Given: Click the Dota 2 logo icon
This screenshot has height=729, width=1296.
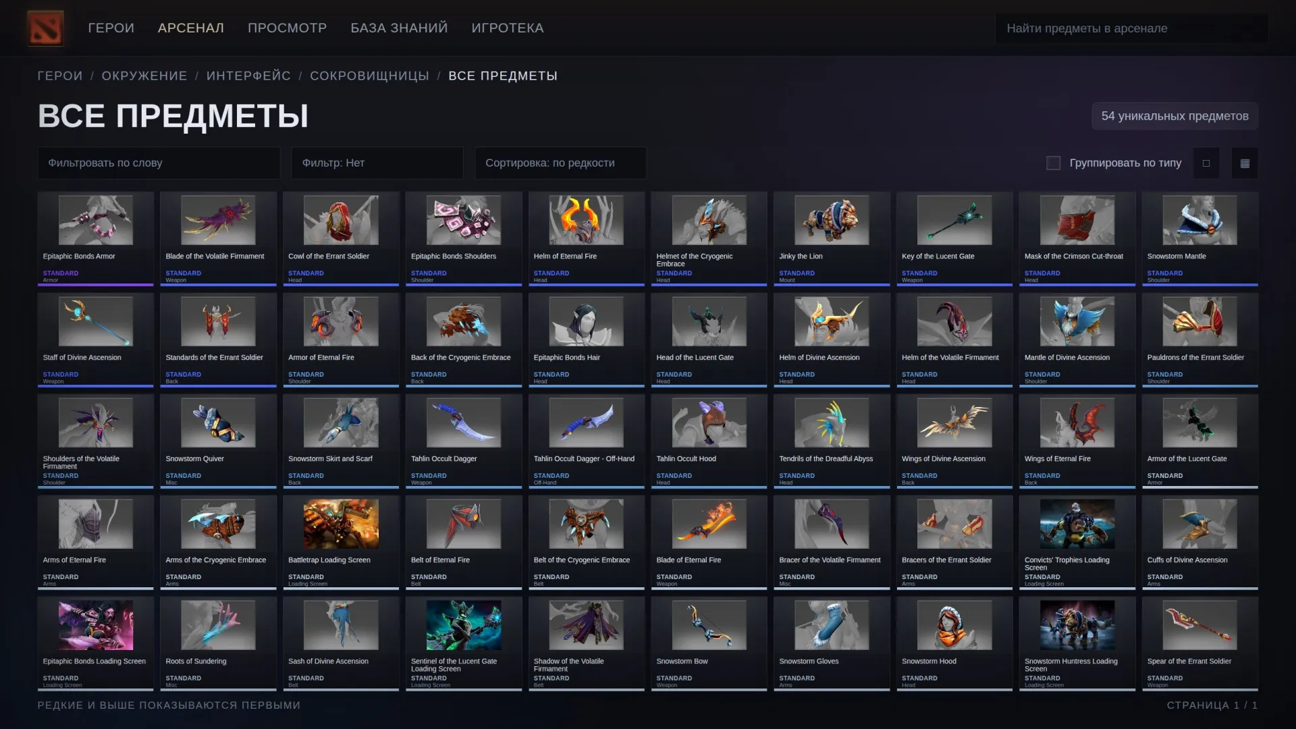Looking at the screenshot, I should click(x=45, y=28).
